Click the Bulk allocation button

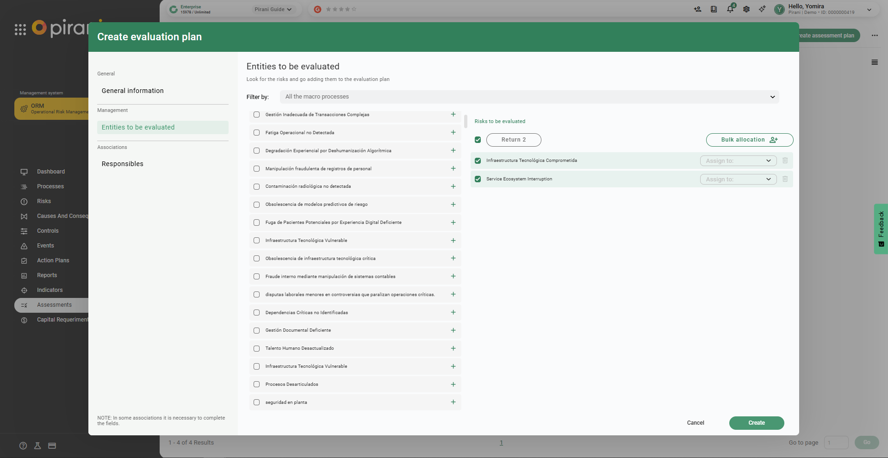749,140
